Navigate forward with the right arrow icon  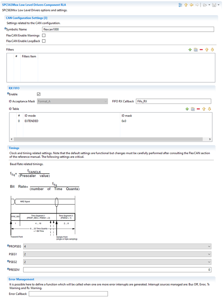point(197,5)
